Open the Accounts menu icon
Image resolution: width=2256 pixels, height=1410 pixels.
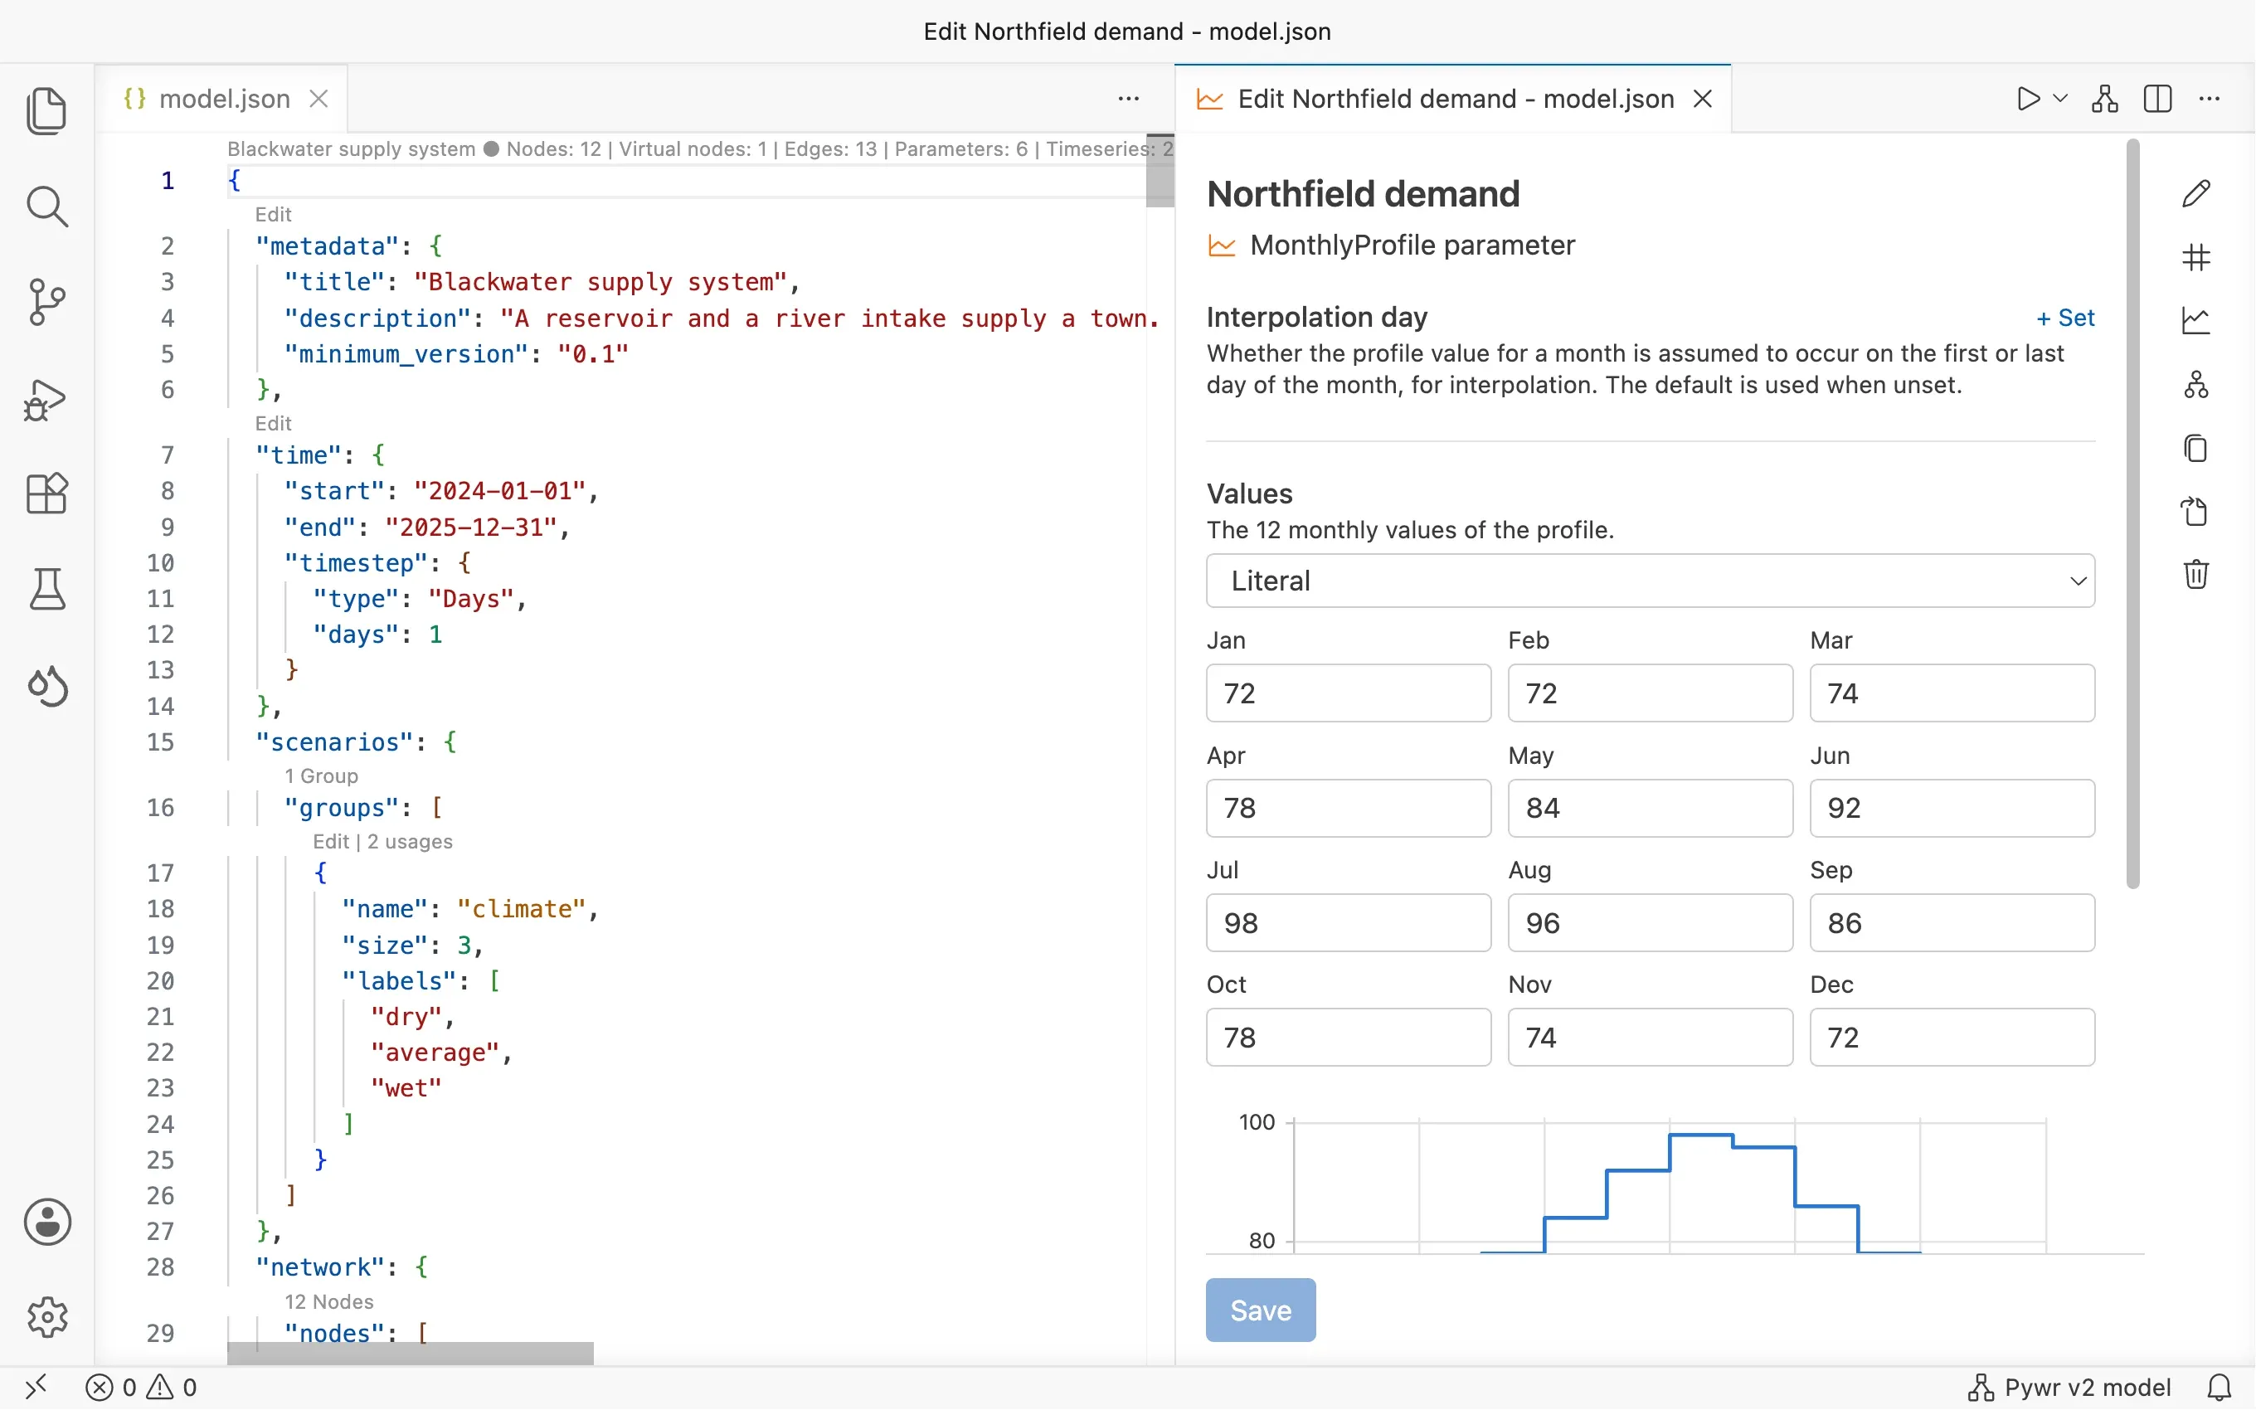pyautogui.click(x=46, y=1222)
